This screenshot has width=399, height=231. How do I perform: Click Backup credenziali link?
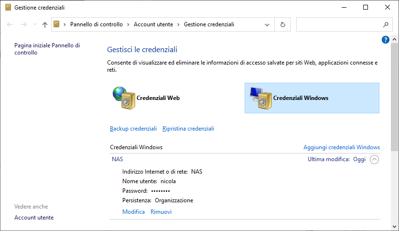(133, 129)
